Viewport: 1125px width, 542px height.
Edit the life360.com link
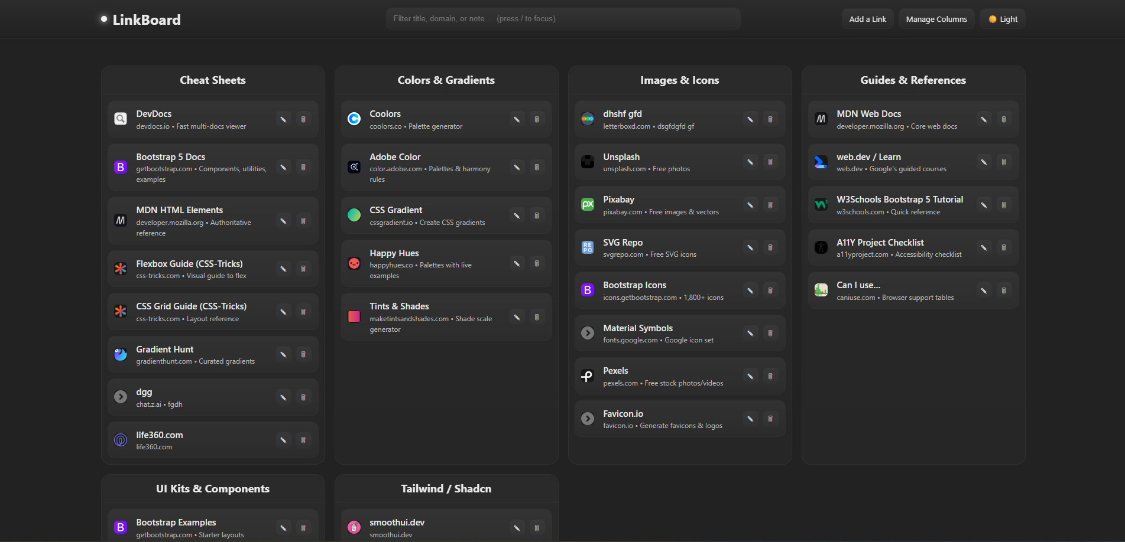[283, 440]
